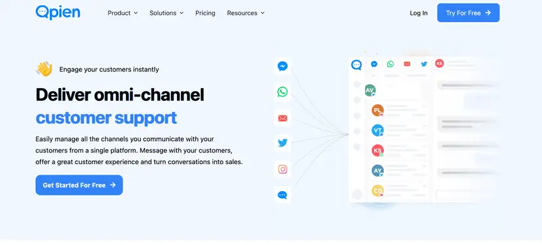The image size is (542, 245).
Task: Click the Twitter channel icon
Action: [x=283, y=143]
